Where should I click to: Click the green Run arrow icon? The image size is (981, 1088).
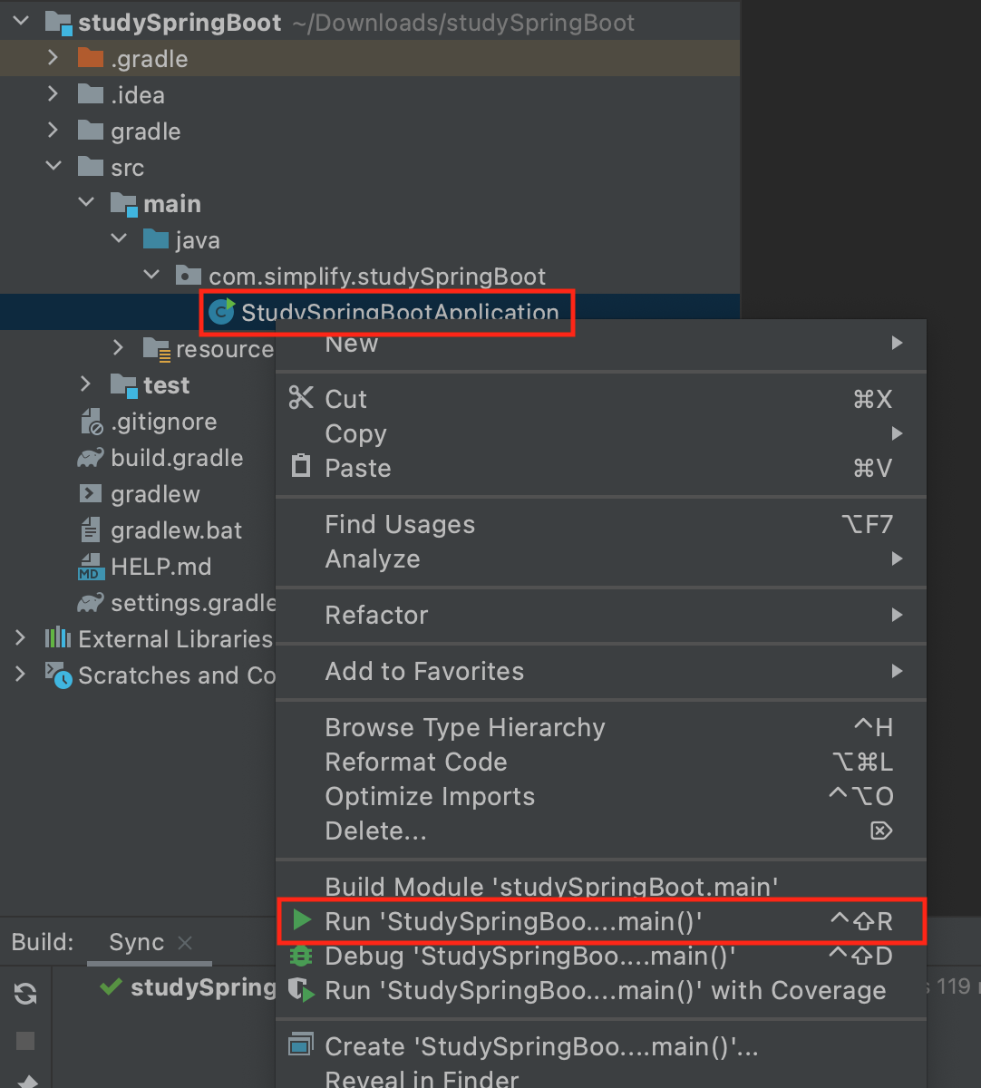tap(302, 921)
